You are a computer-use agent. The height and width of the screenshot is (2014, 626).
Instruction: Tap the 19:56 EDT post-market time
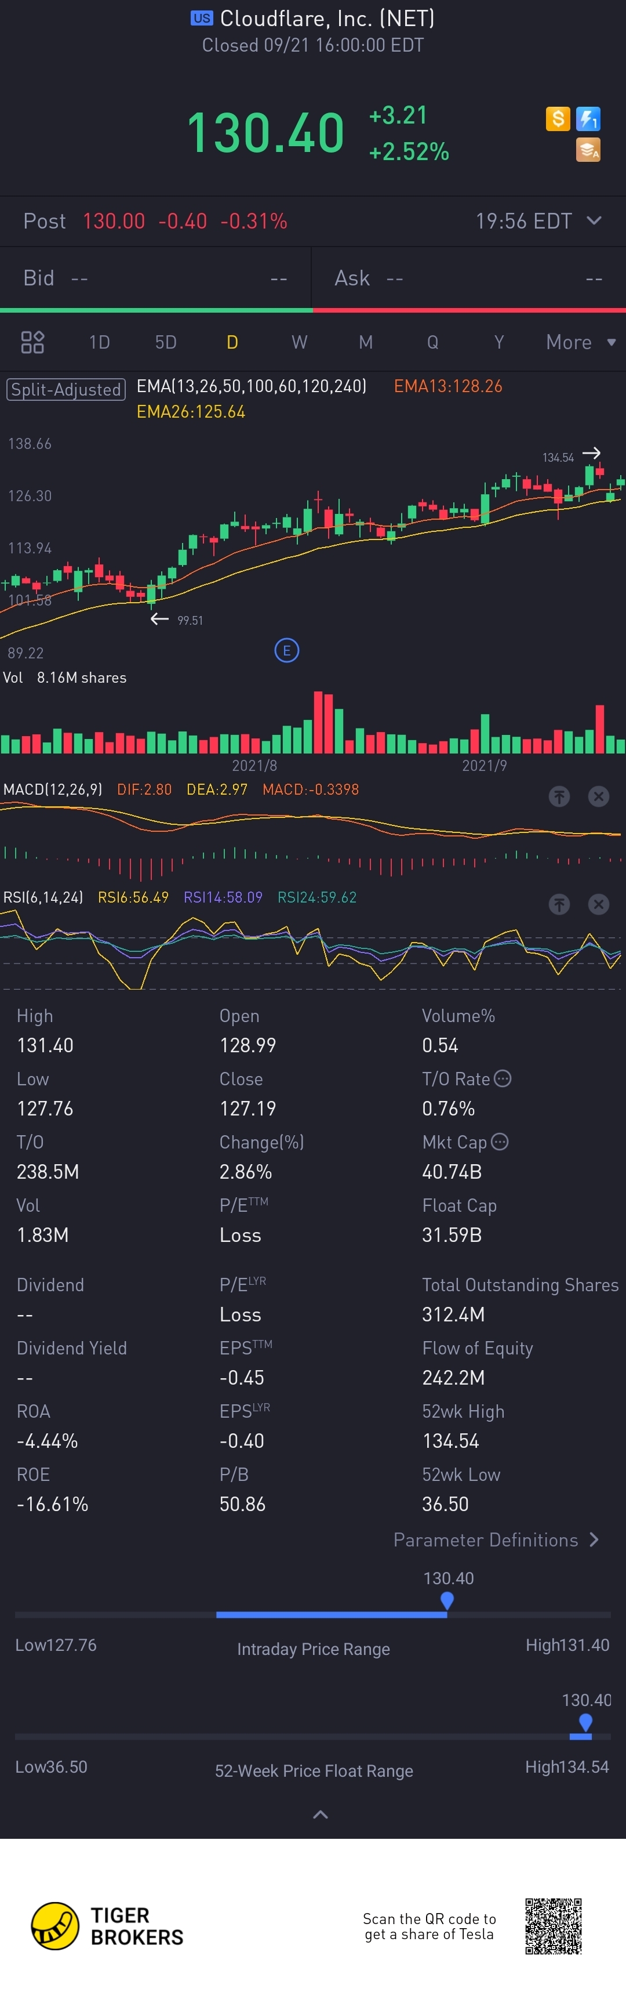pyautogui.click(x=523, y=220)
